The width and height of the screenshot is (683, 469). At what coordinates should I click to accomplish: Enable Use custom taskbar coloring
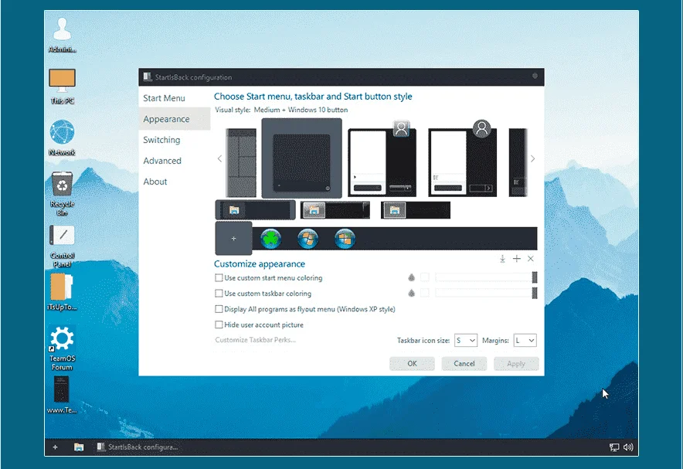[x=219, y=293]
